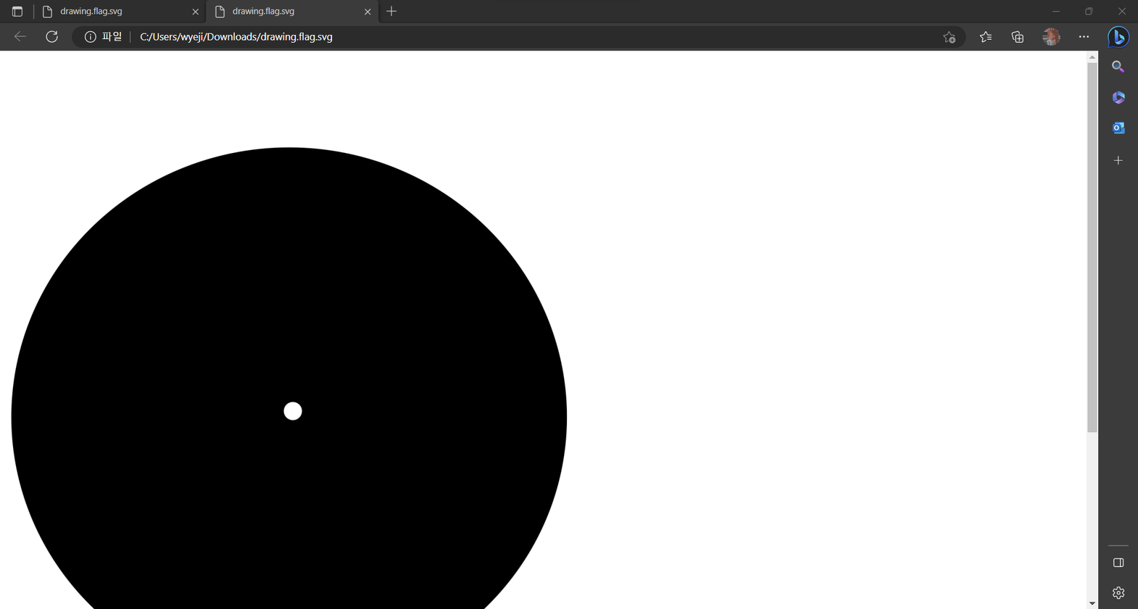Screen dimensions: 1138x609
Task: Open the tab actions menu icon
Action: (17, 12)
